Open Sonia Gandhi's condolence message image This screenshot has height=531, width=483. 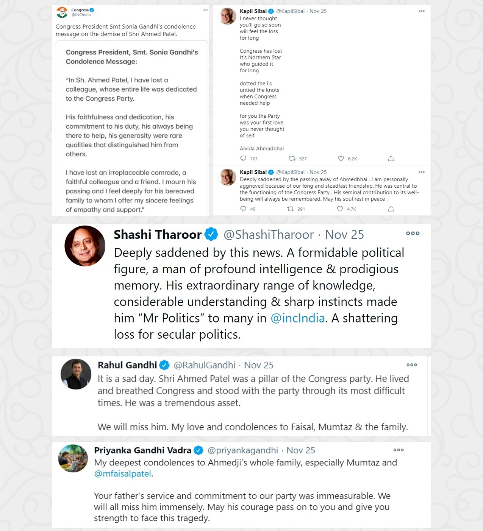(132, 129)
